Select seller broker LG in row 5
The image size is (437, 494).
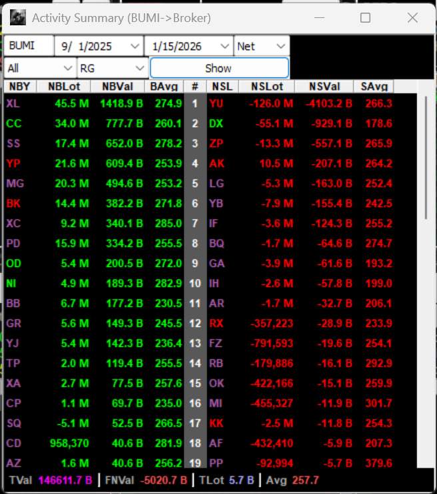(x=217, y=183)
